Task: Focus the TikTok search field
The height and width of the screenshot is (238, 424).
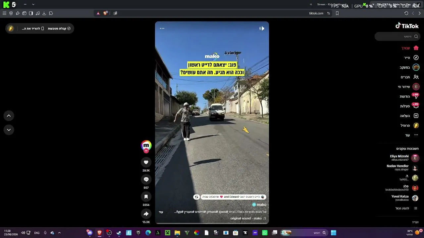Action: tap(397, 36)
